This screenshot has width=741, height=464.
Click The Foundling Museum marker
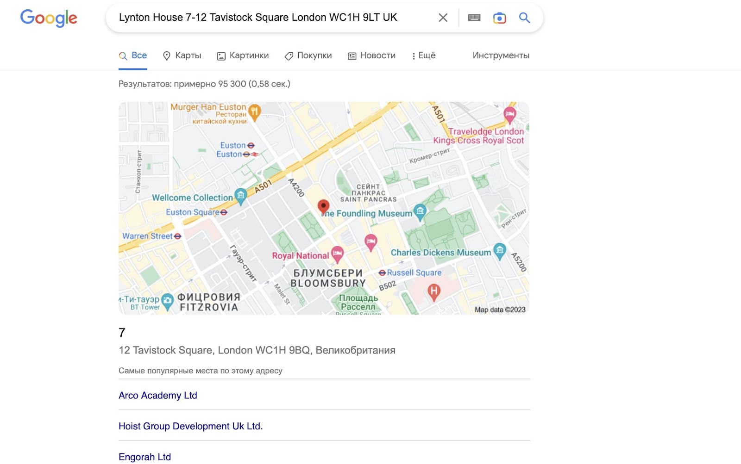click(x=420, y=211)
